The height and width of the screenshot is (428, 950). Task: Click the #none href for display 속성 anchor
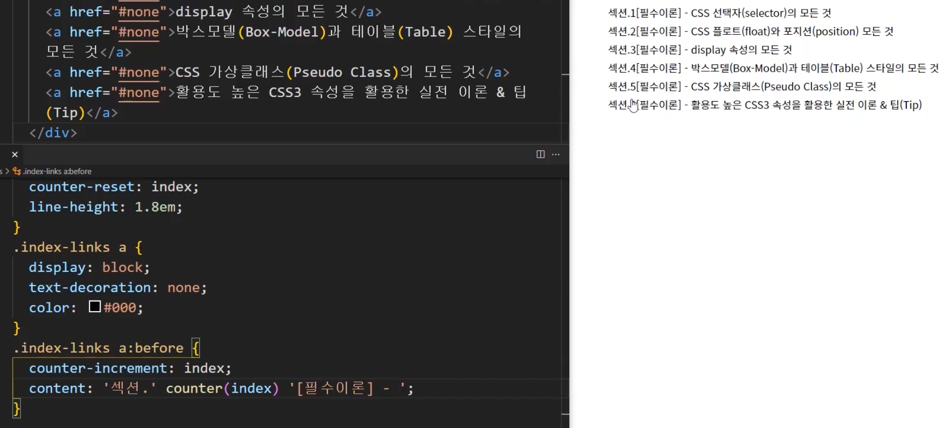pyautogui.click(x=139, y=12)
